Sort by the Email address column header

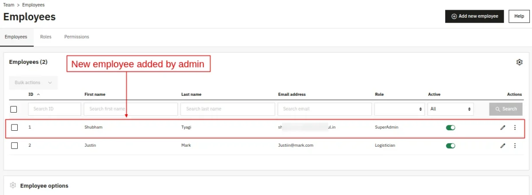pos(292,94)
